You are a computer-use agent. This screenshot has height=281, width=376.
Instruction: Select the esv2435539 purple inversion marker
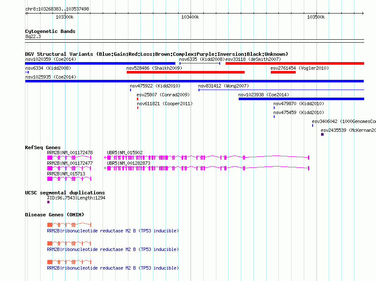(322, 134)
